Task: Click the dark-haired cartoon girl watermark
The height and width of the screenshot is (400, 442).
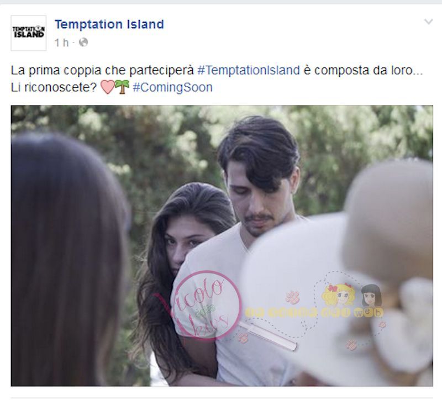Action: tap(371, 296)
